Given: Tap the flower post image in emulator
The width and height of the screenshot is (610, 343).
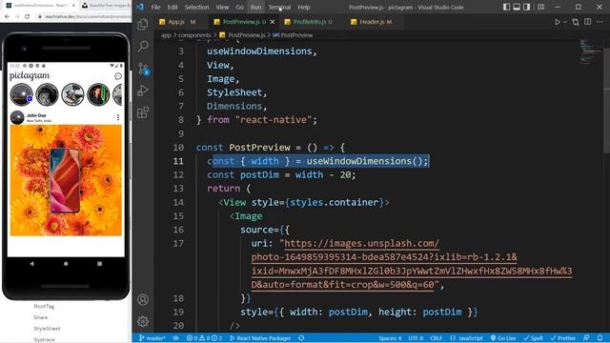Looking at the screenshot, I should 66,180.
